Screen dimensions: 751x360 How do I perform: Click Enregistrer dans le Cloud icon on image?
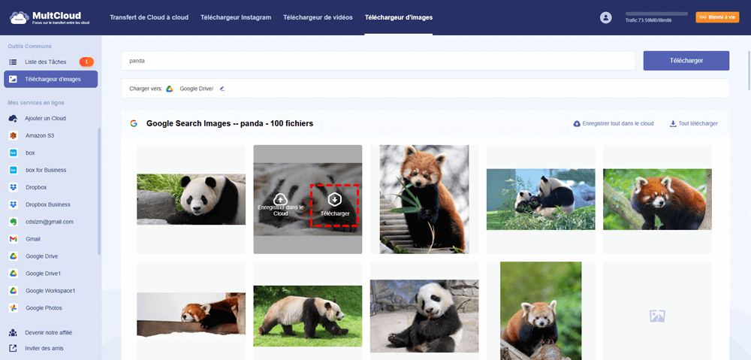280,198
